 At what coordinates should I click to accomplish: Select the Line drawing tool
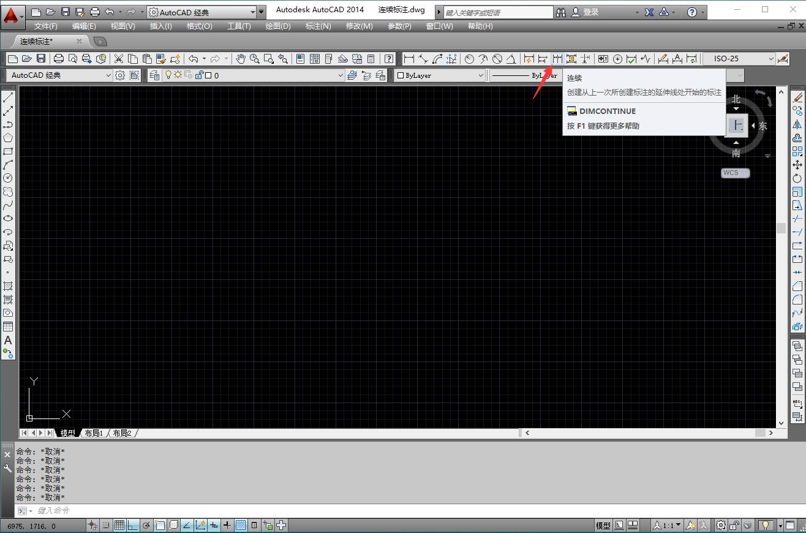pyautogui.click(x=7, y=96)
